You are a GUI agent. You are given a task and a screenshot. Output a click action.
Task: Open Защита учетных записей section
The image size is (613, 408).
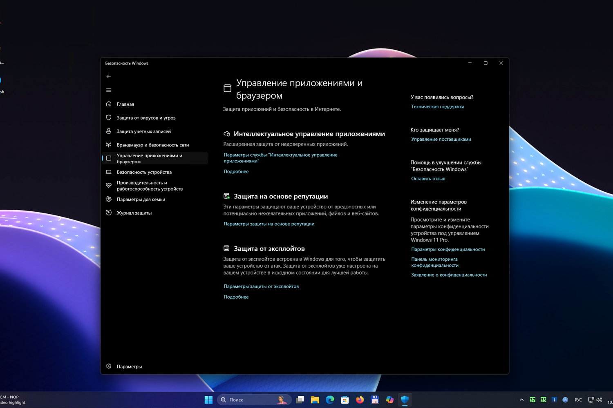click(x=155, y=131)
